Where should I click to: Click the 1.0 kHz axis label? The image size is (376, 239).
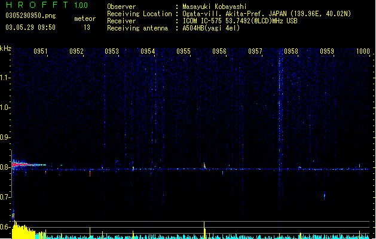(5, 108)
